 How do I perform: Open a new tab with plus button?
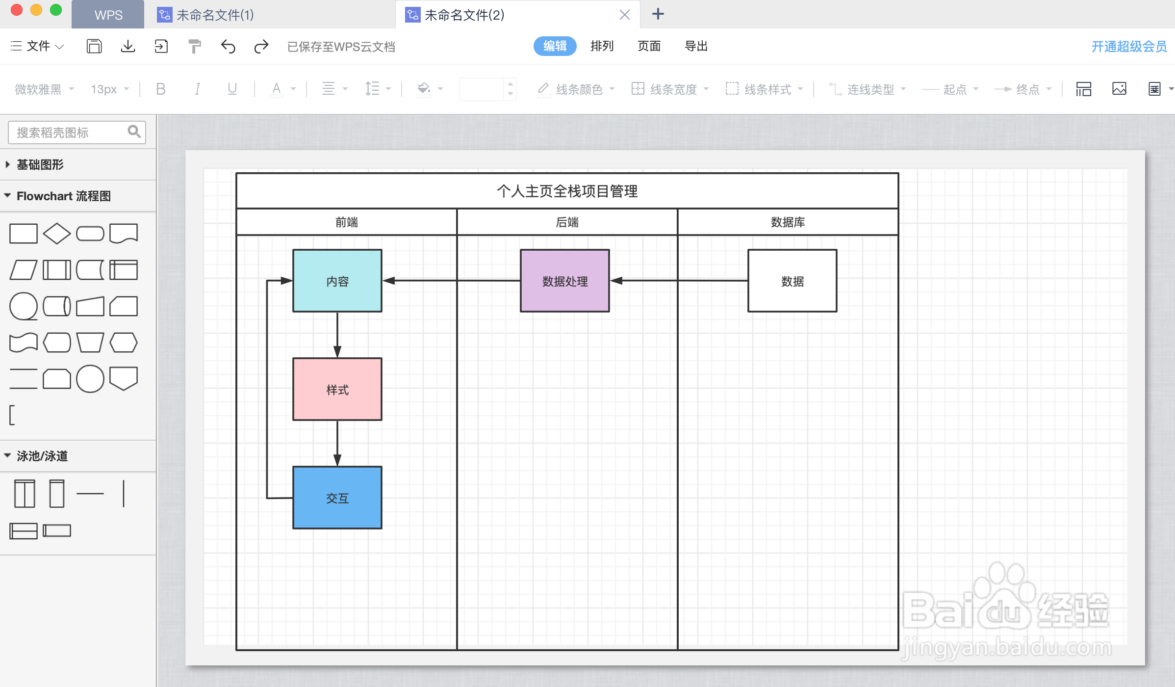pos(658,14)
